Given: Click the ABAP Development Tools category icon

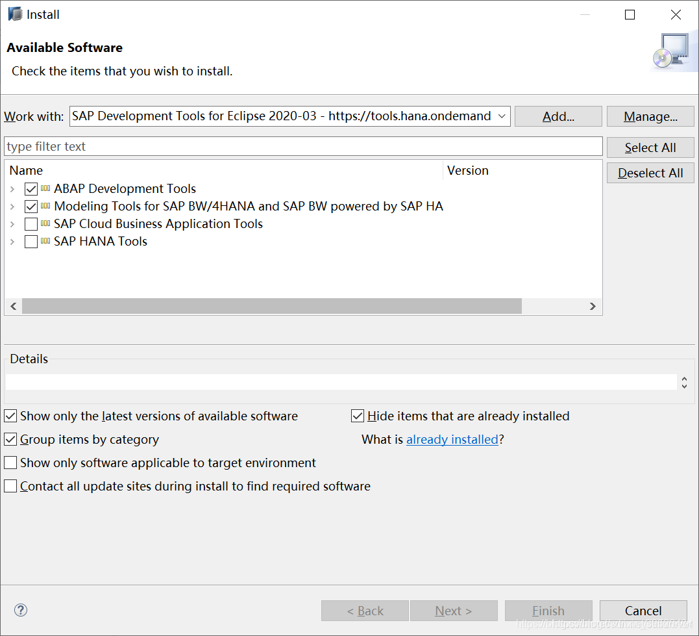Looking at the screenshot, I should point(45,188).
